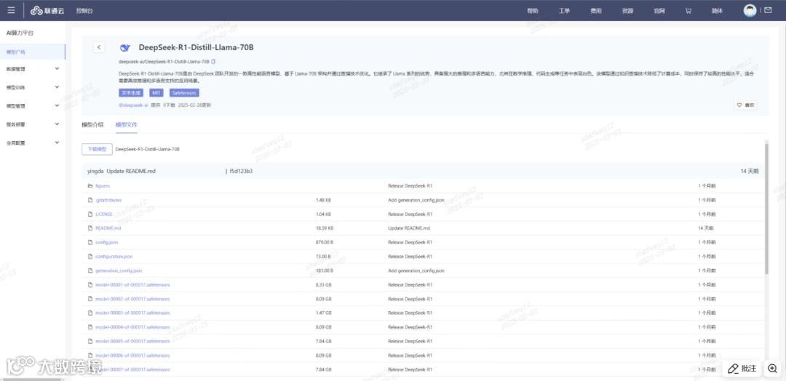The image size is (786, 381).
Task: Click the file icon beside README.md
Action: click(x=90, y=228)
